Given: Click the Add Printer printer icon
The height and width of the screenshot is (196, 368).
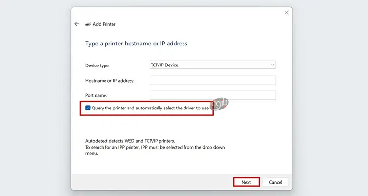Looking at the screenshot, I should (88, 24).
